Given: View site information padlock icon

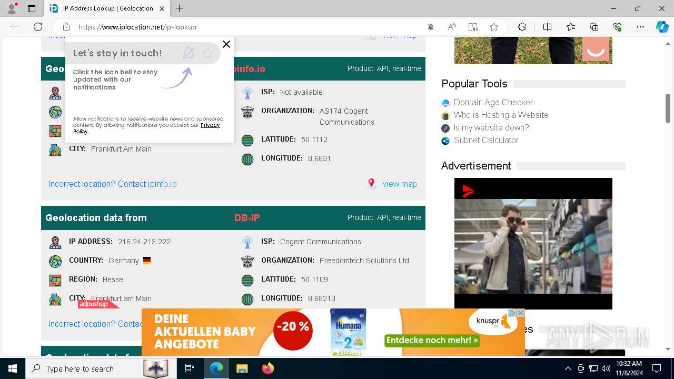Looking at the screenshot, I should coord(66,27).
